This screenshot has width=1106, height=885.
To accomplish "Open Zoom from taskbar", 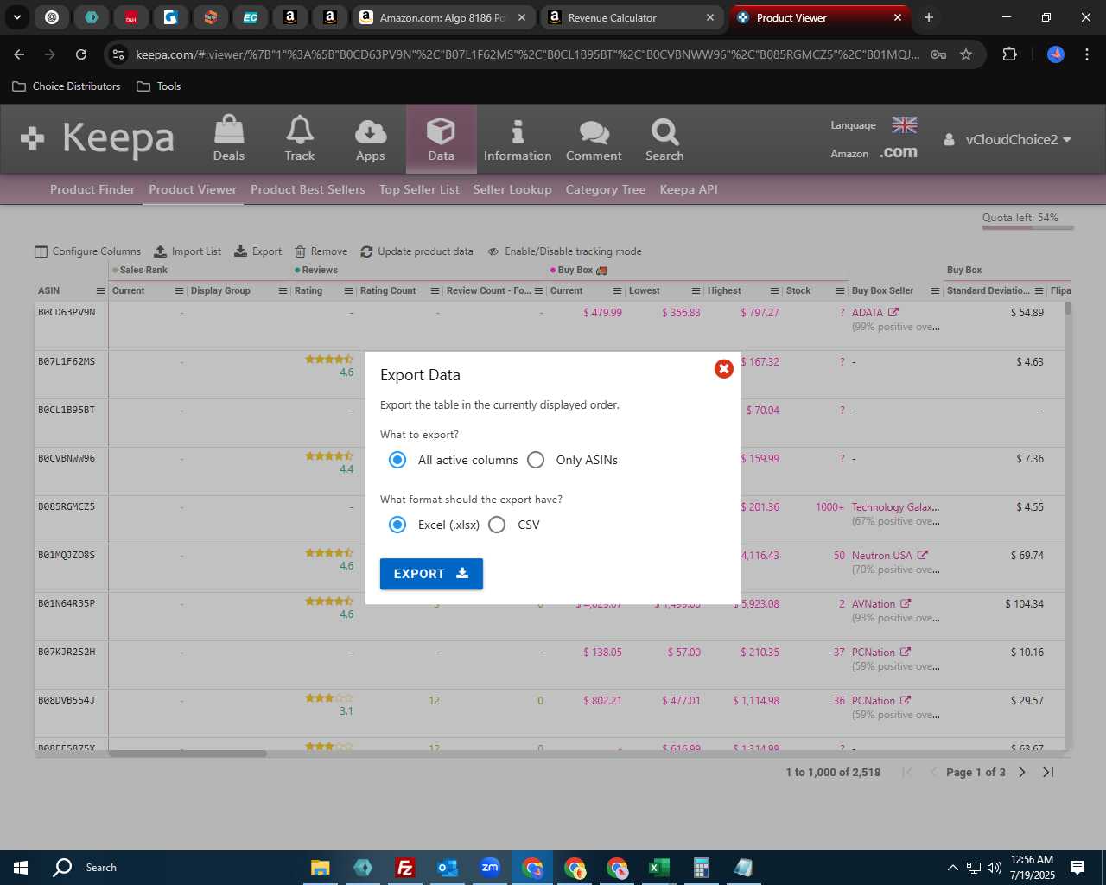I will point(489,867).
